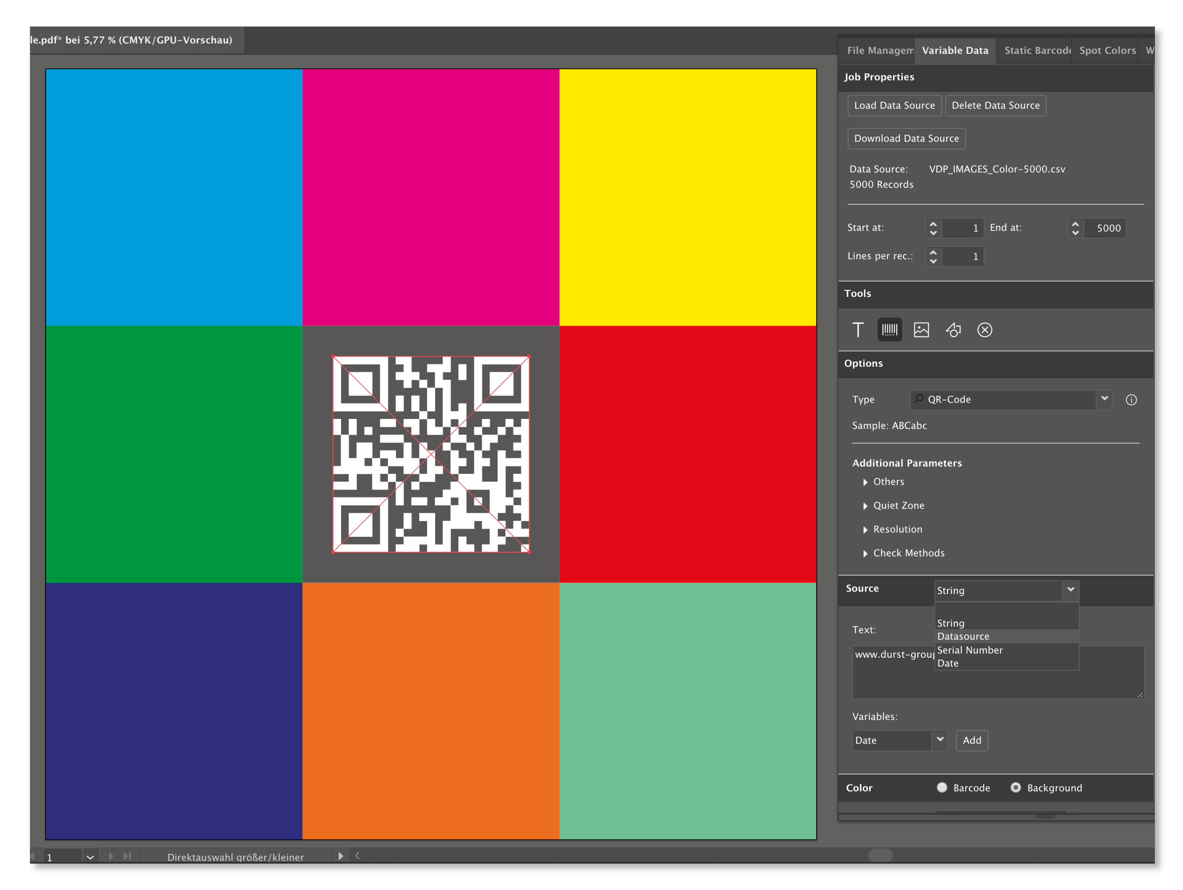The height and width of the screenshot is (890, 1183).
Task: Click the Start at number field
Action: (x=962, y=228)
